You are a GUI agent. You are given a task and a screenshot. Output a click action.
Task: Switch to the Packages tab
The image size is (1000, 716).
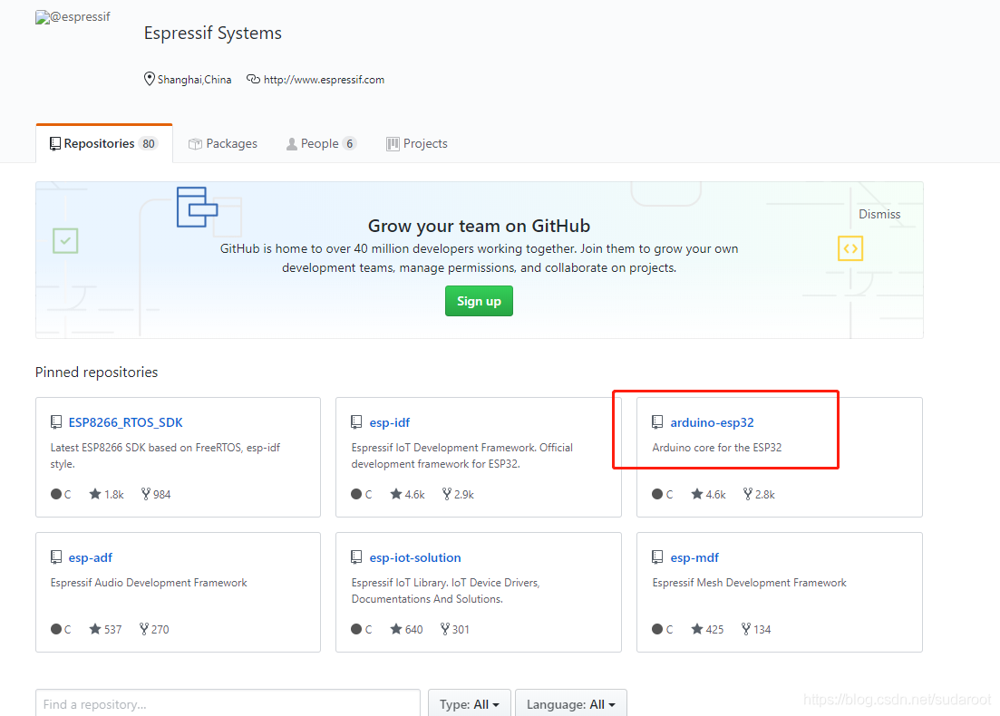point(223,143)
